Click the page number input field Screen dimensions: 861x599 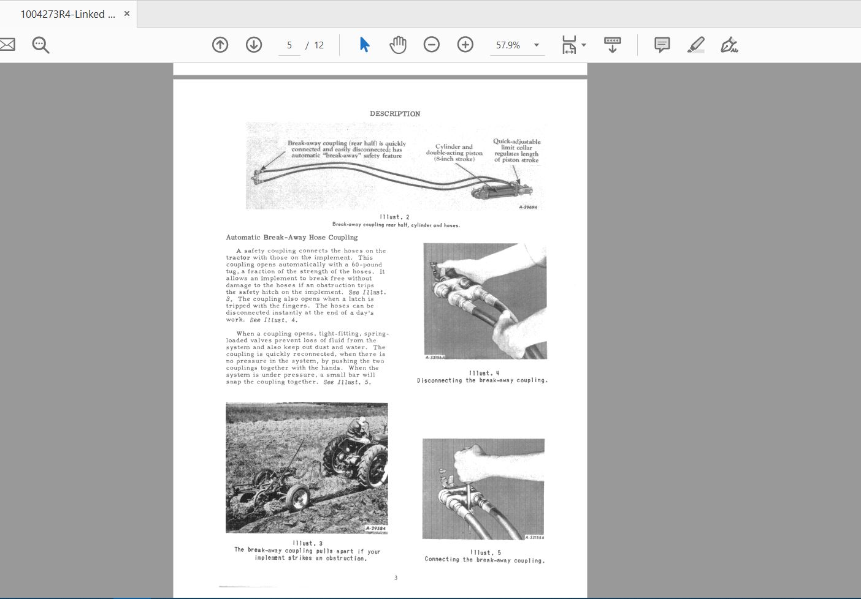pos(289,45)
